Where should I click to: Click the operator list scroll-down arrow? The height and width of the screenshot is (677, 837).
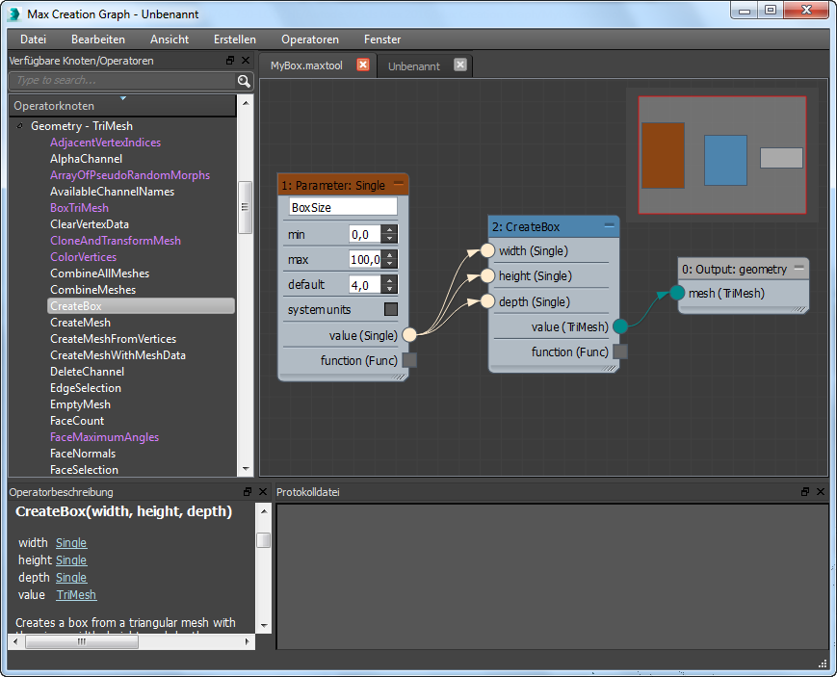[x=246, y=469]
